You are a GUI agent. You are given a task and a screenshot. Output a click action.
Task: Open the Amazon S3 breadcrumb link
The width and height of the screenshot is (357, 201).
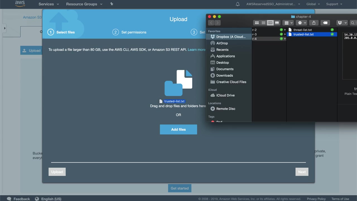tap(32, 17)
